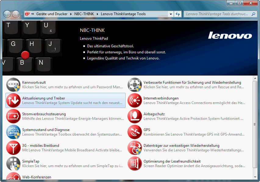260x182 pixels.
Task: Click 'Legendäre Qualität und Technik' bullet
Action: [x=123, y=58]
